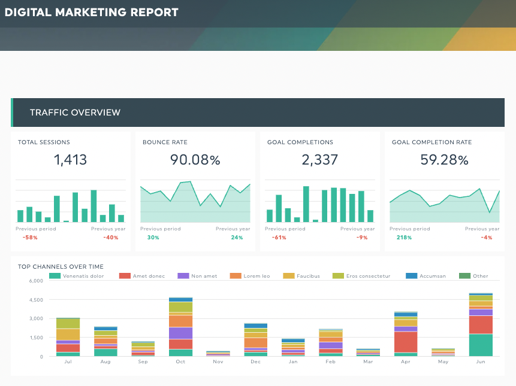Toggle the Non amet legend label
The image size is (516, 386).
204,276
